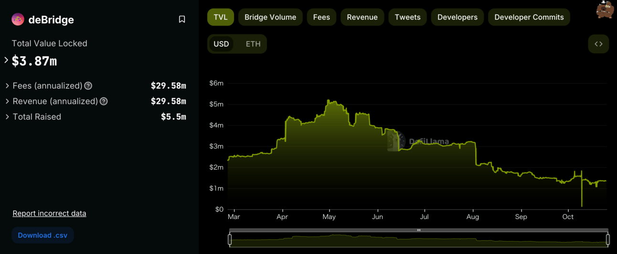Image resolution: width=617 pixels, height=254 pixels.
Task: Click the deBridge protocol logo icon
Action: pos(18,20)
